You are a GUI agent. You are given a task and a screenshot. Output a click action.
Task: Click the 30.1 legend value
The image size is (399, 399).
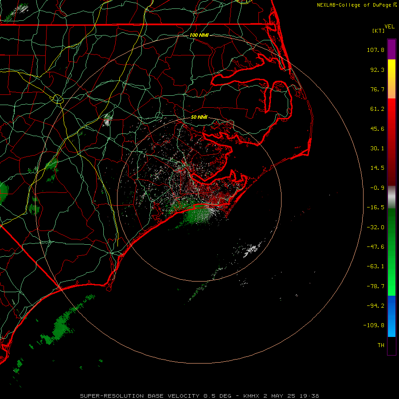[377, 149]
